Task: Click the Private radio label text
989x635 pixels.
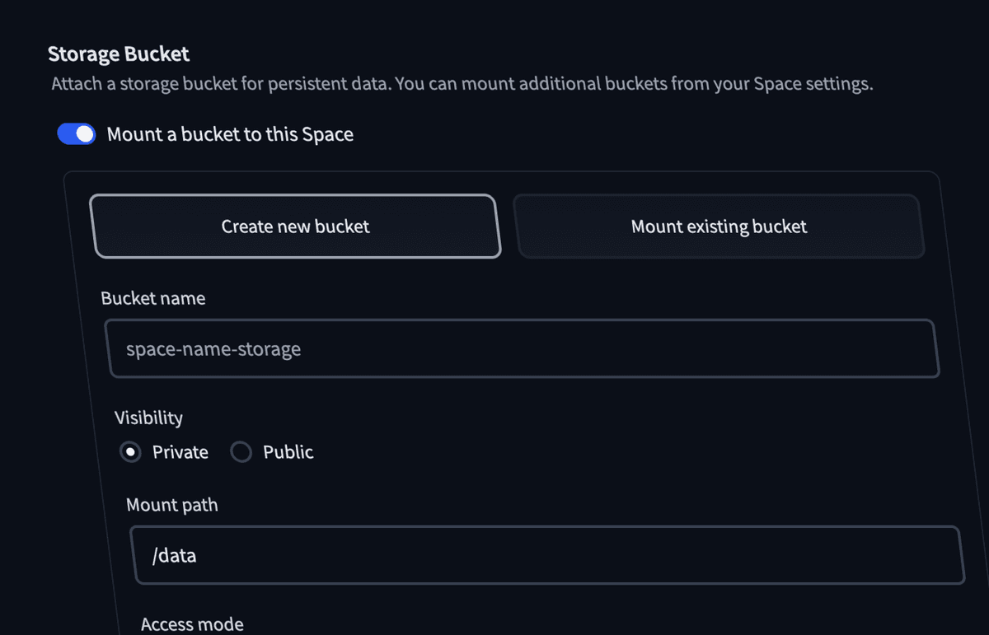Action: (x=180, y=451)
